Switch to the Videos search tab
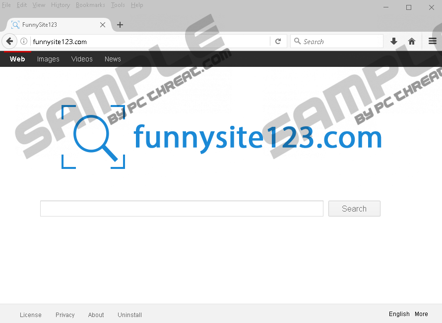Image resolution: width=442 pixels, height=323 pixels. click(x=82, y=59)
